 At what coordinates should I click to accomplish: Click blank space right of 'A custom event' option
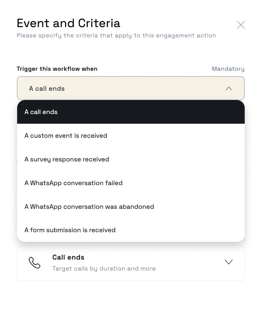pos(174,136)
